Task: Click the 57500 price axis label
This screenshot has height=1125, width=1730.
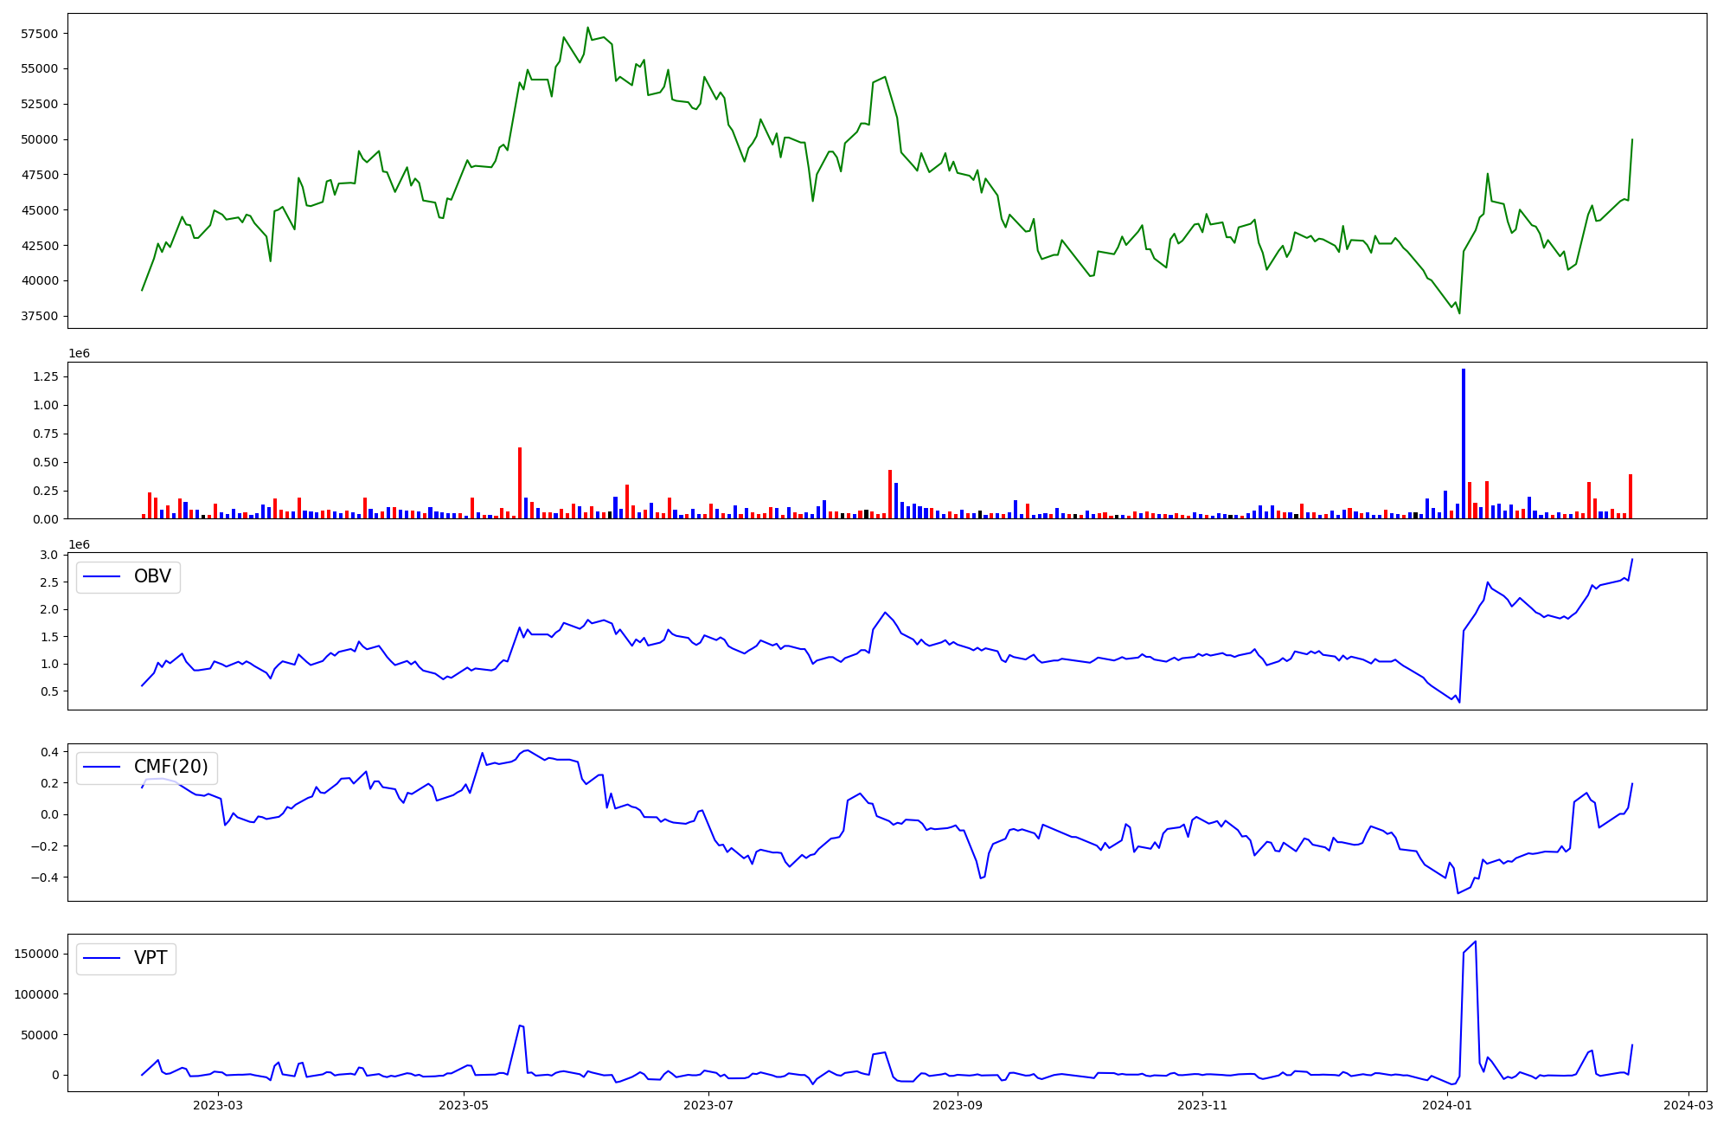Action: tap(38, 34)
